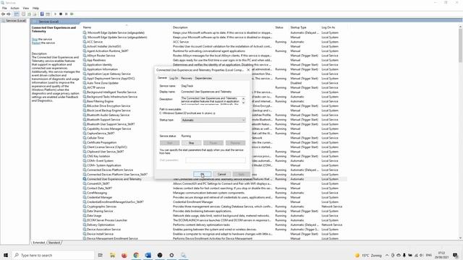
Task: Switch to the Standard view tab
Action: 54,243
